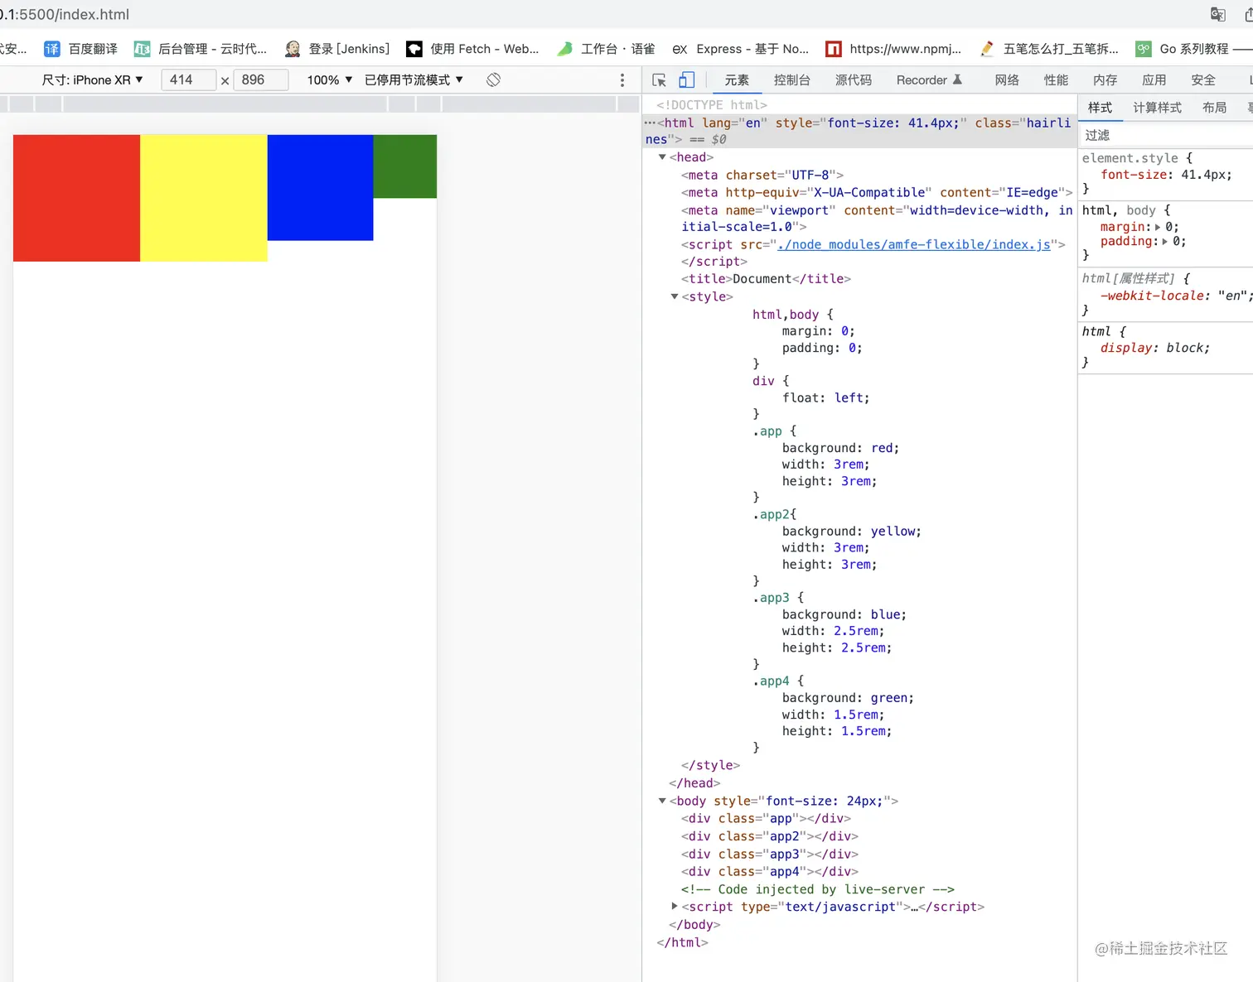The image size is (1253, 982).
Task: Rotate the device viewport orientation
Action: point(493,79)
